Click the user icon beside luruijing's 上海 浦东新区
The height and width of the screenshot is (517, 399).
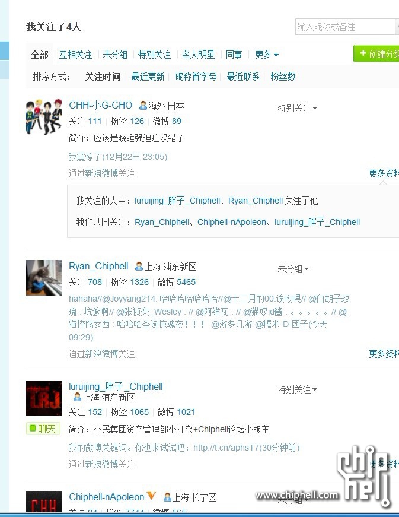77,397
